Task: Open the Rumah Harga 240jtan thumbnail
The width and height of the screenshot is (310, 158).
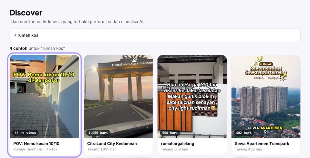Action: pos(192,97)
